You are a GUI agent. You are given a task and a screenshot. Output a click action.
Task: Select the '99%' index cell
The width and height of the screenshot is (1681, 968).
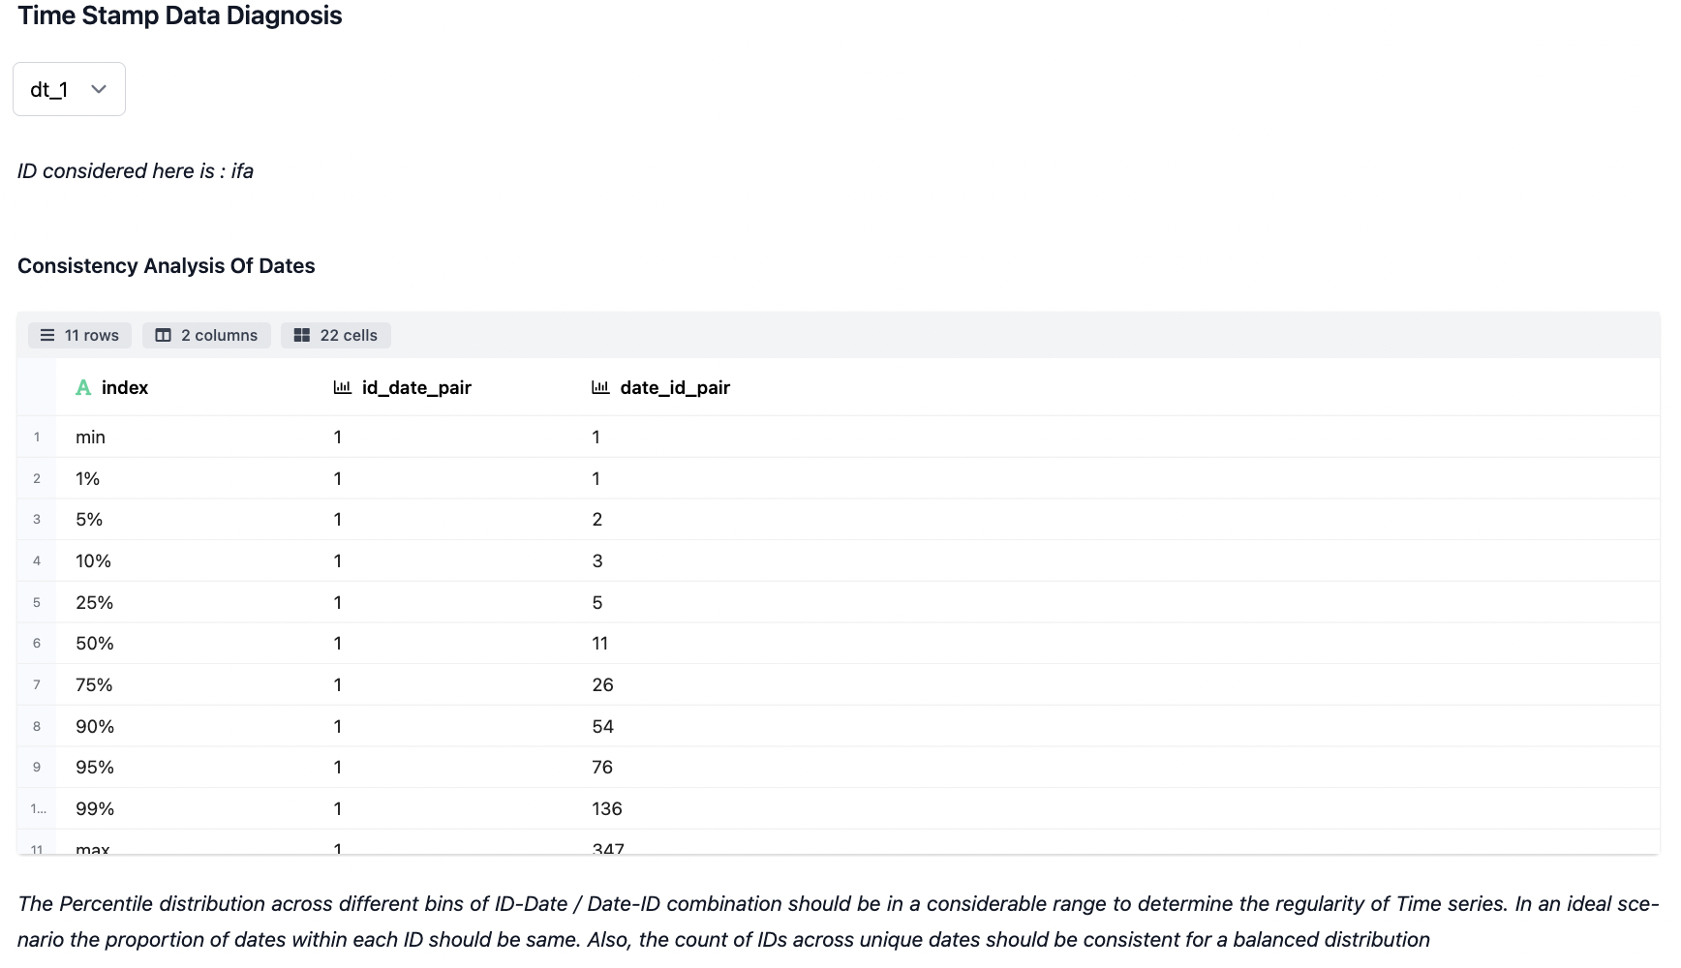point(95,808)
